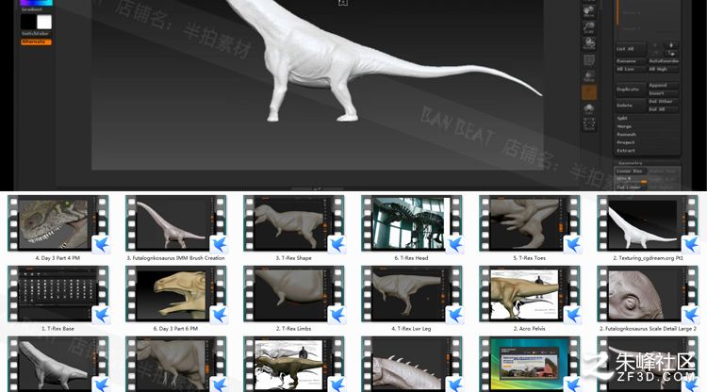Click the Del Lower button
Image resolution: width=707 pixels, height=392 pixels.
pos(631,187)
